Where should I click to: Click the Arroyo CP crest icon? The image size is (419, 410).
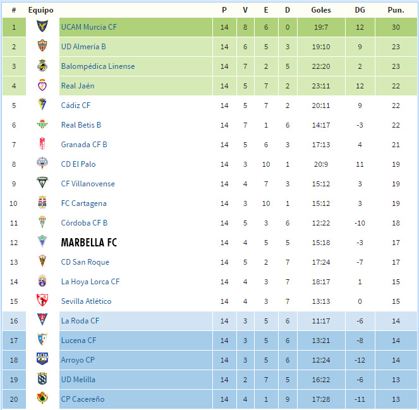tap(42, 359)
